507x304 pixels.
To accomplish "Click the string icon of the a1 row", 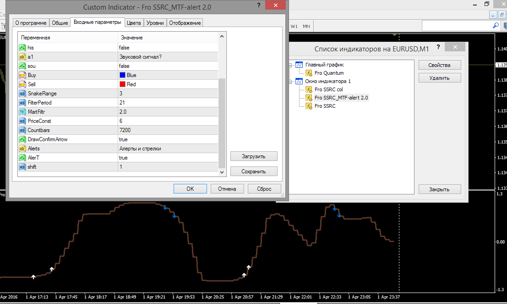I will pos(22,57).
